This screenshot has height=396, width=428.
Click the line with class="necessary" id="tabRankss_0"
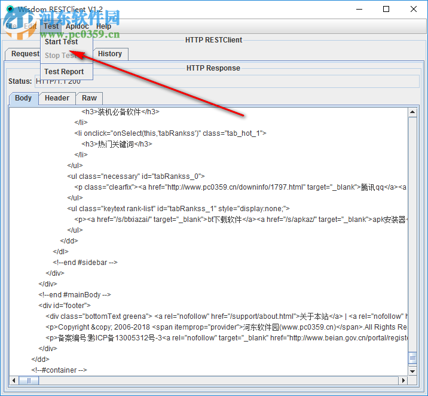coord(136,176)
